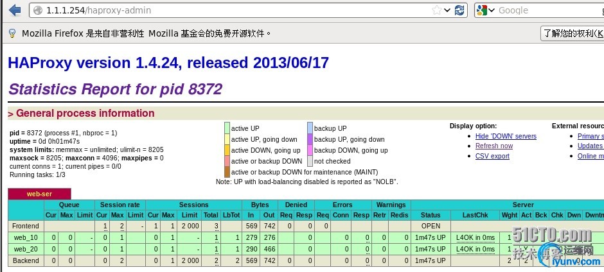The height and width of the screenshot is (272, 604).
Task: Click the active DOWN, going up swatch
Action: [x=227, y=150]
